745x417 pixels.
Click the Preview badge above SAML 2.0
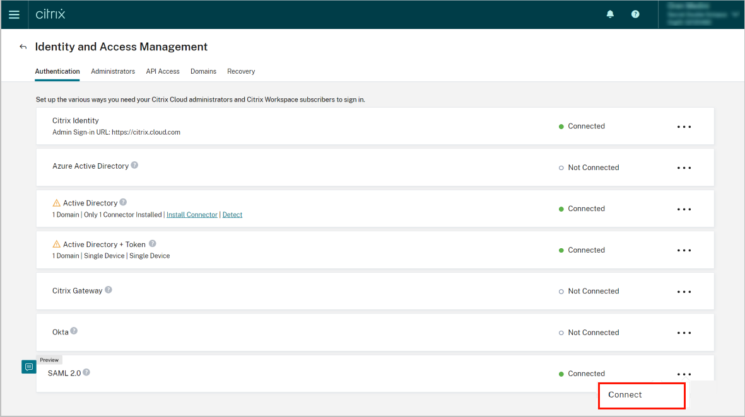click(x=49, y=360)
